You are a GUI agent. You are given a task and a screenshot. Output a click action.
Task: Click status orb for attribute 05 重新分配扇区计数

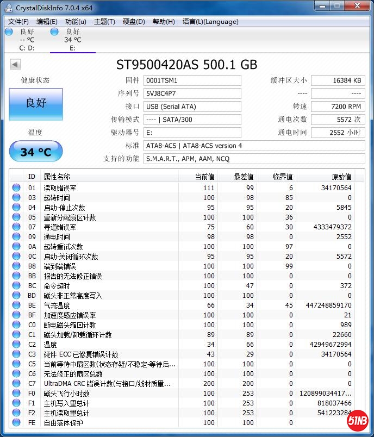pos(16,217)
